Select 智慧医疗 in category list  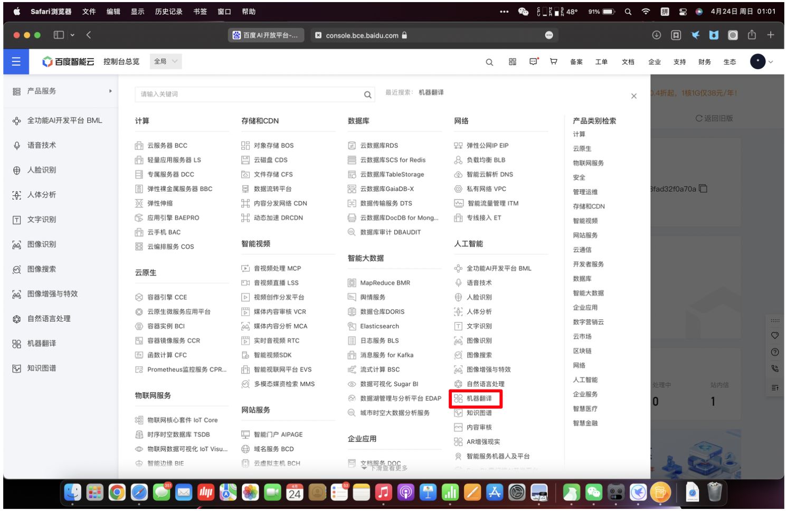coord(585,409)
